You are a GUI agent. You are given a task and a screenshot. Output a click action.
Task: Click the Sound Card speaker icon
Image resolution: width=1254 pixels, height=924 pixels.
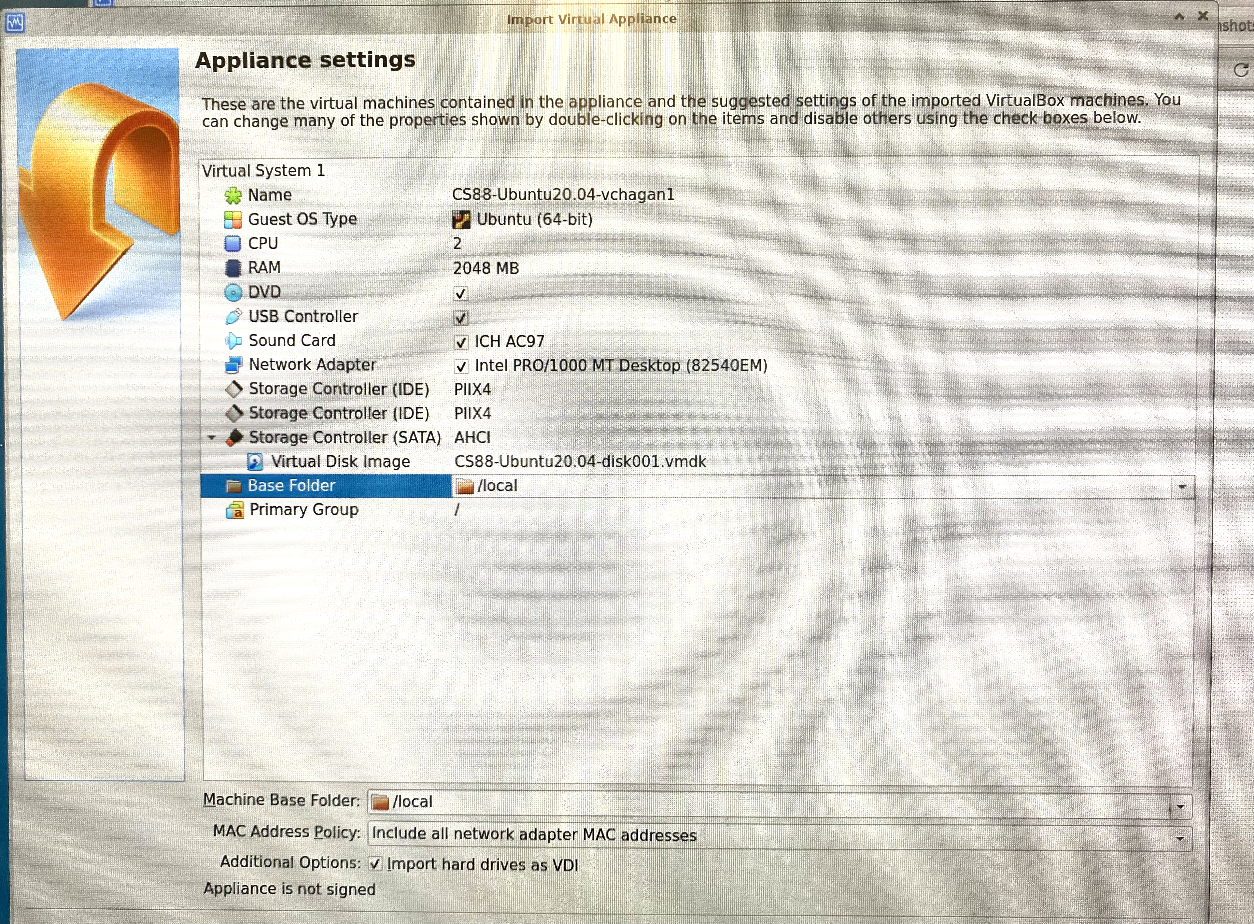pos(233,341)
